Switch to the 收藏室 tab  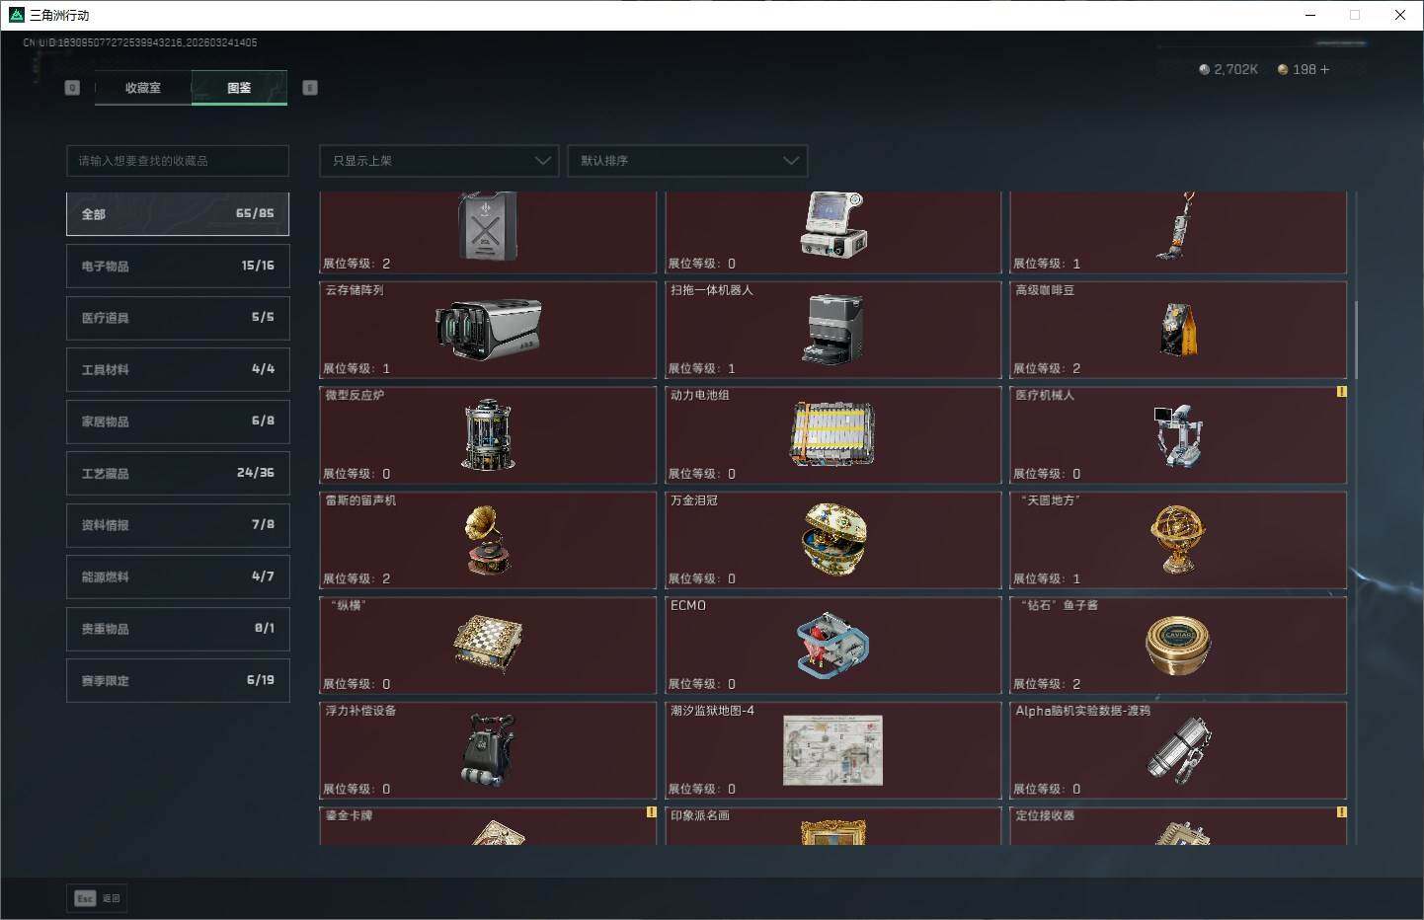coord(143,88)
